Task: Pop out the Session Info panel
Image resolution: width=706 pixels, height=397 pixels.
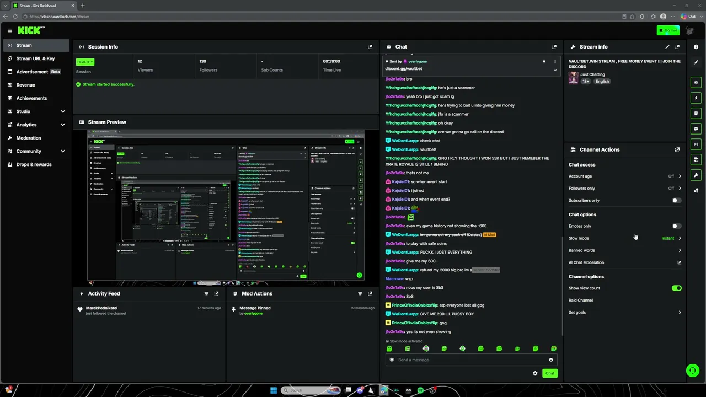Action: (370, 47)
